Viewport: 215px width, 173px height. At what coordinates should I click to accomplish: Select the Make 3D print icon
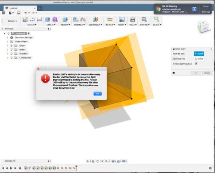pyautogui.click(x=133, y=19)
